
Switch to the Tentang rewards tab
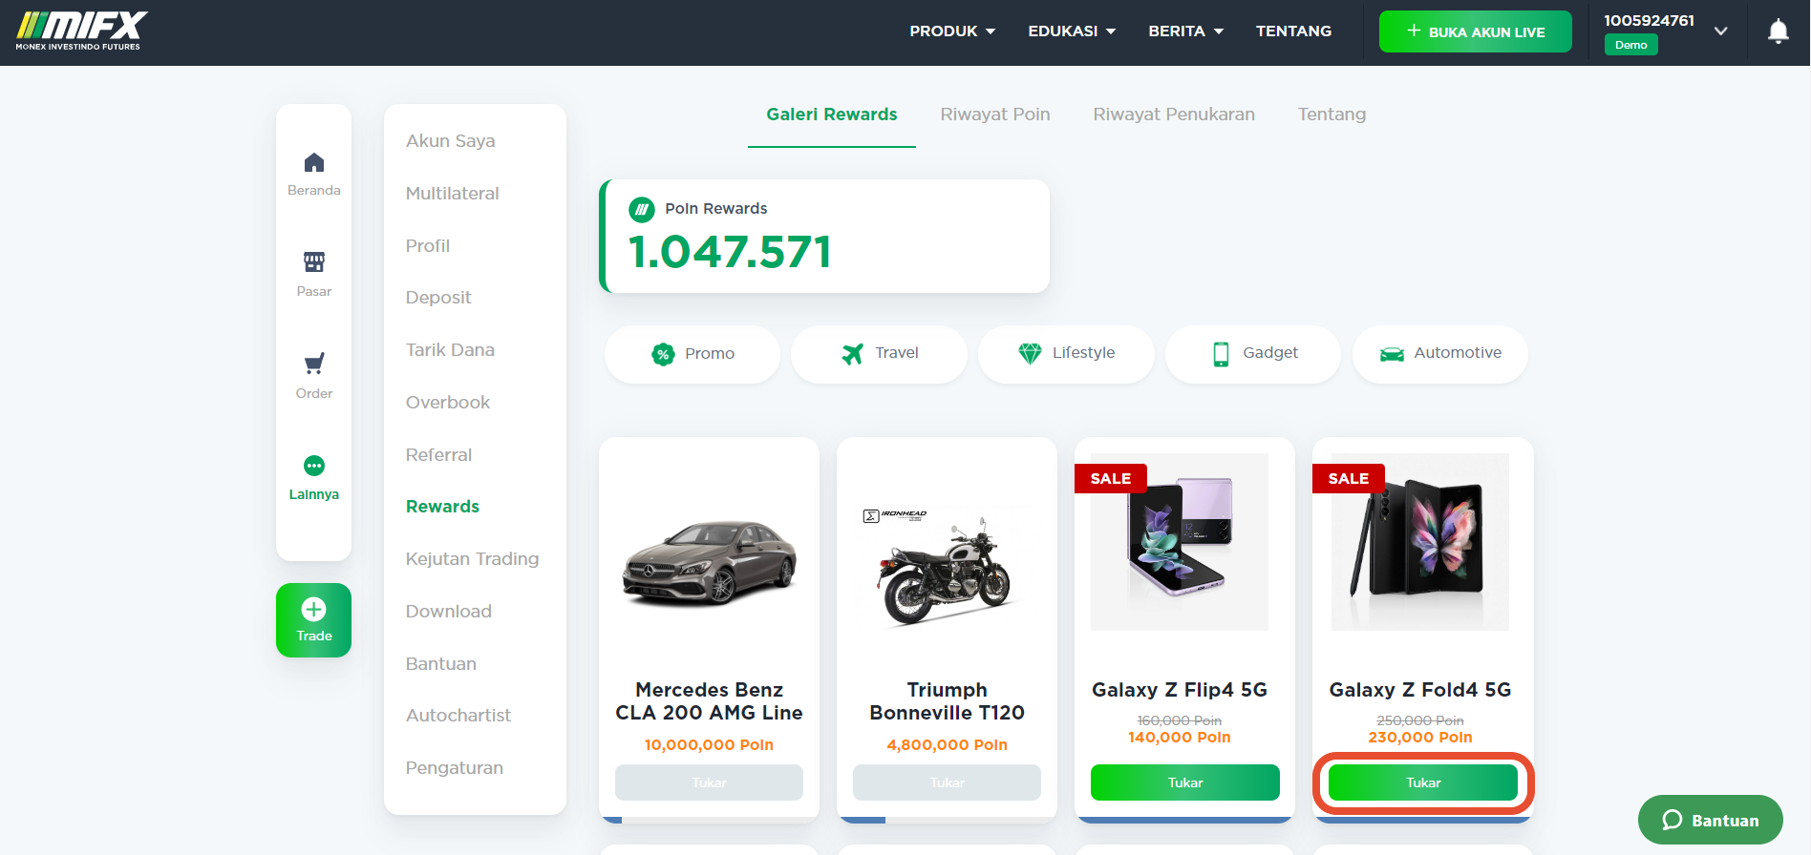coord(1332,115)
